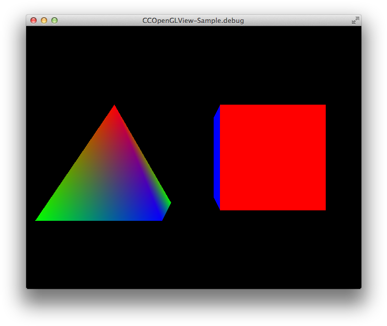This screenshot has height=326, width=387.
Task: Click the empty title bar right of the title
Action: click(x=298, y=20)
